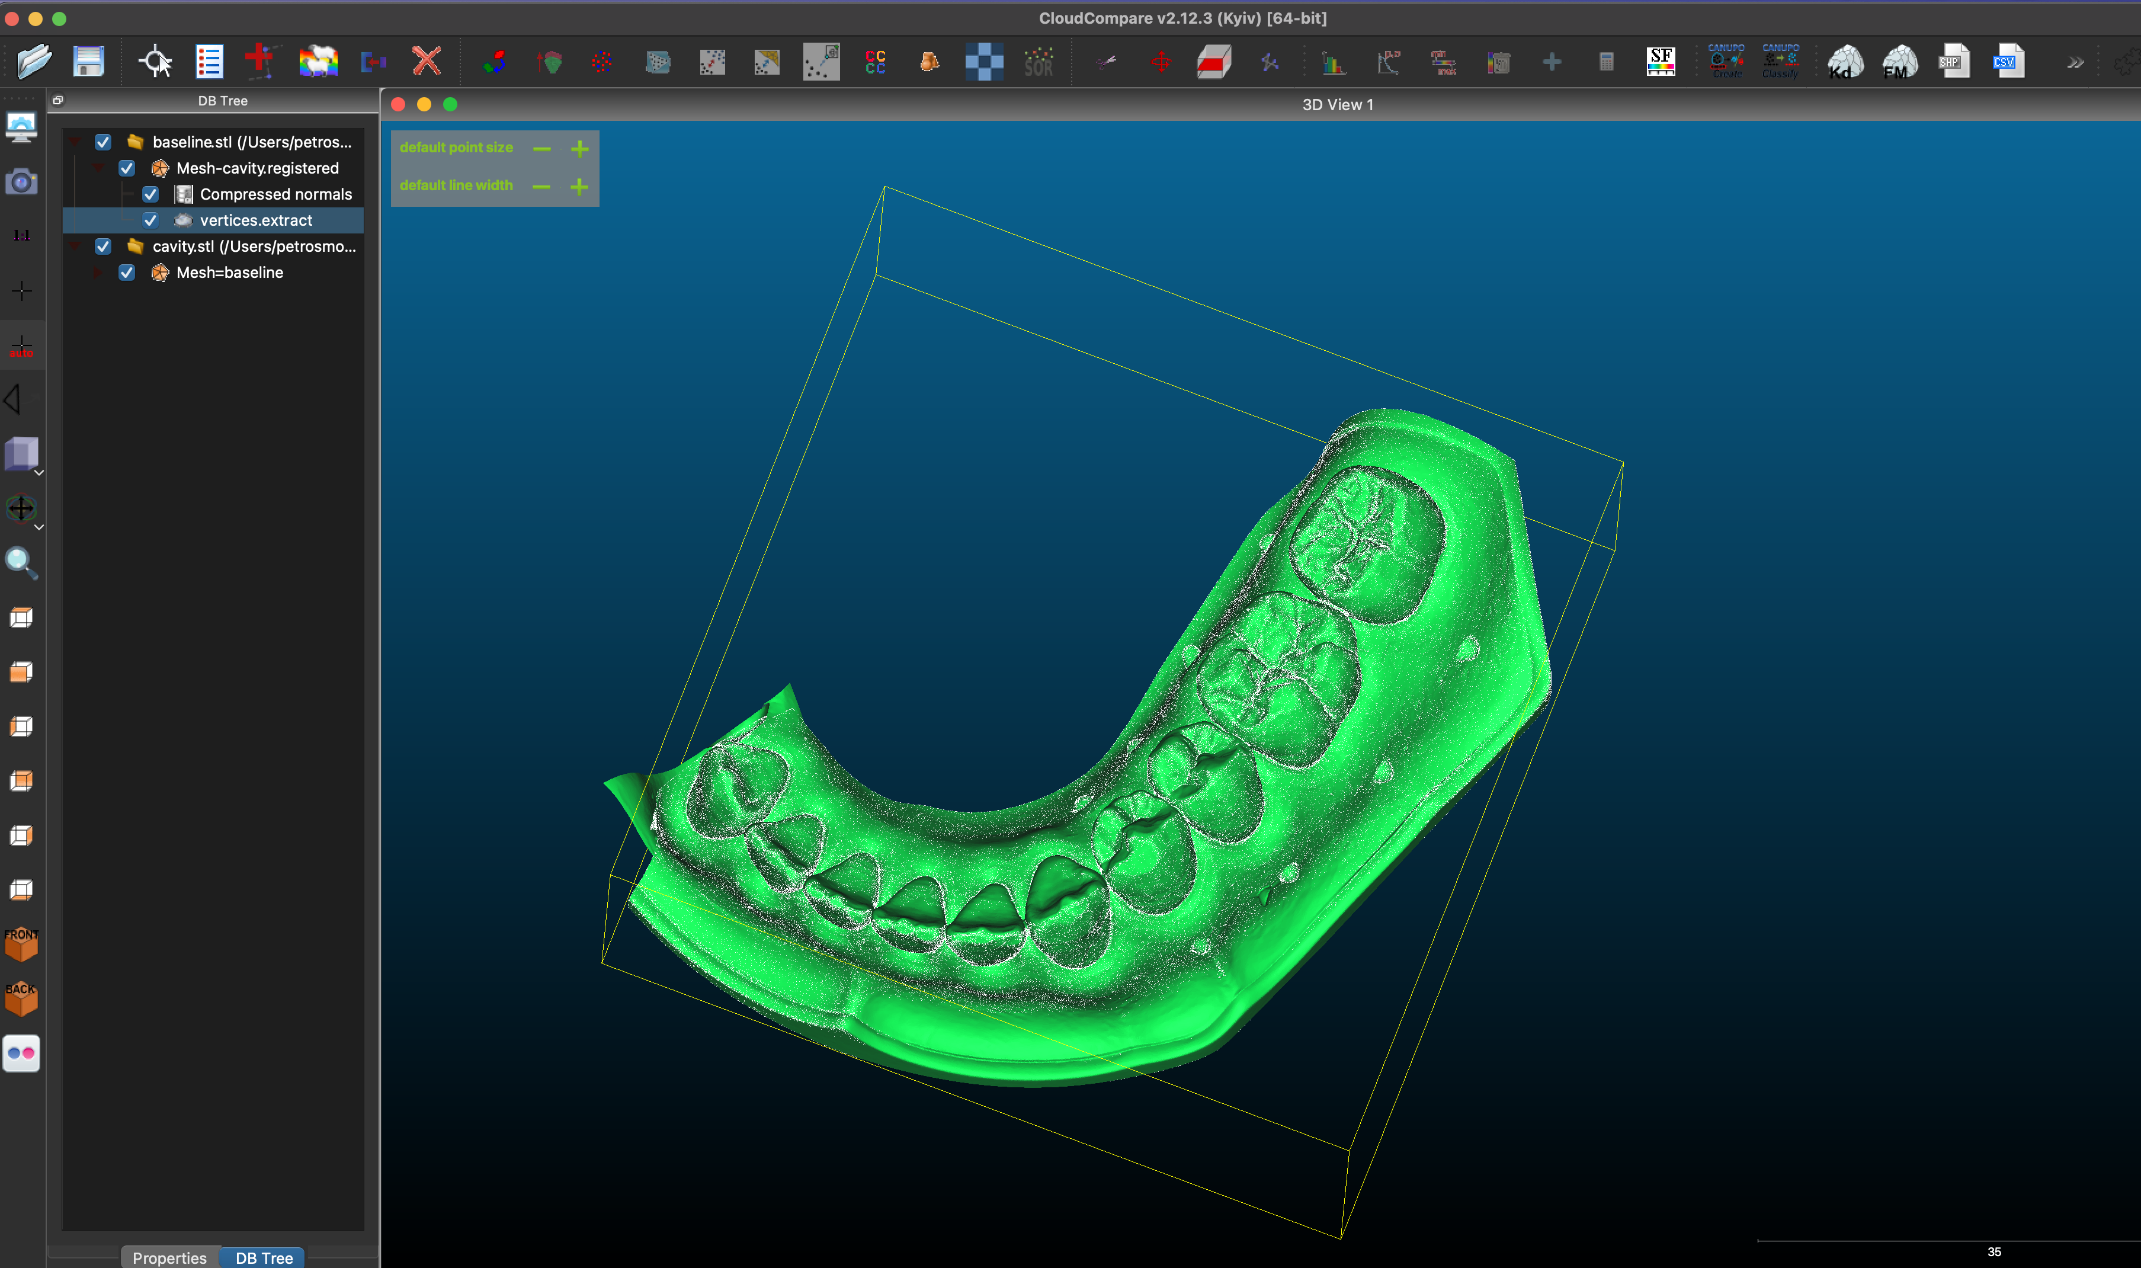Increase default point size with plus

pos(580,149)
